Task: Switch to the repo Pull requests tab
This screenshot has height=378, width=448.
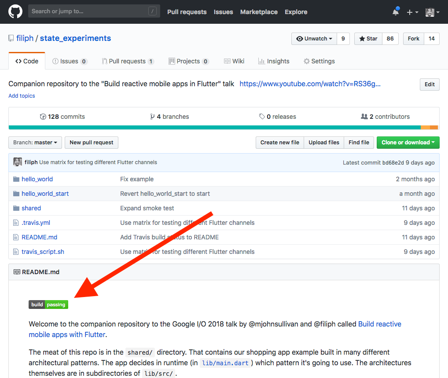Action: click(128, 61)
